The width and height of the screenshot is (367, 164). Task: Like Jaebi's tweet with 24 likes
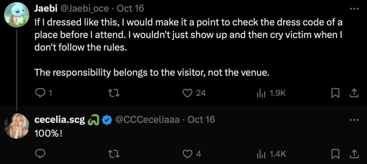coord(188,93)
